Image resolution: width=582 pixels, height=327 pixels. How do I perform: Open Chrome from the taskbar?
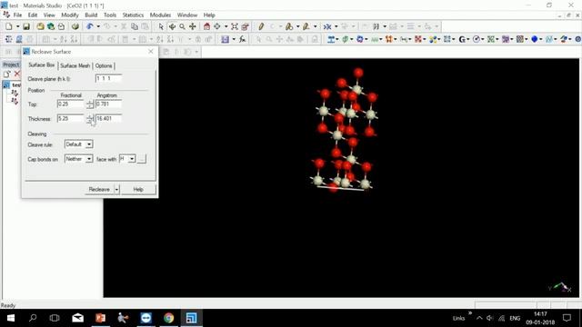(x=169, y=318)
